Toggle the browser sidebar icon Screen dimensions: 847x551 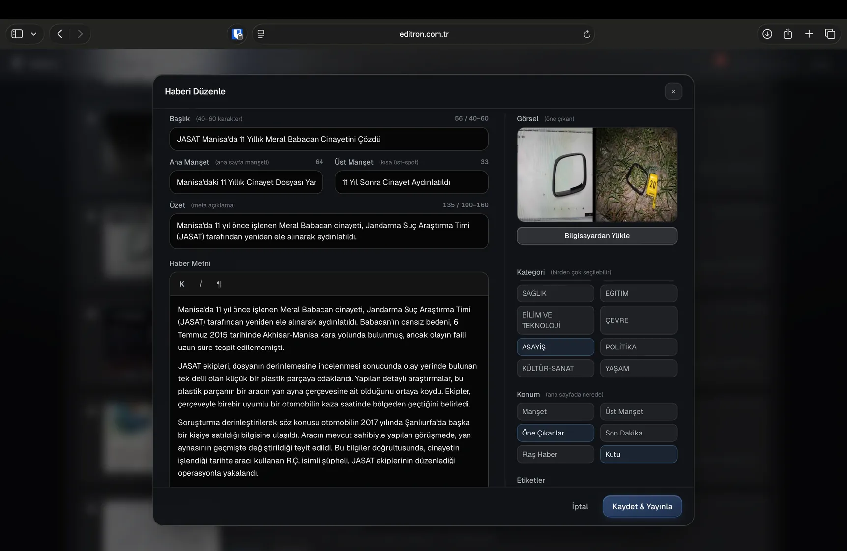(x=17, y=34)
